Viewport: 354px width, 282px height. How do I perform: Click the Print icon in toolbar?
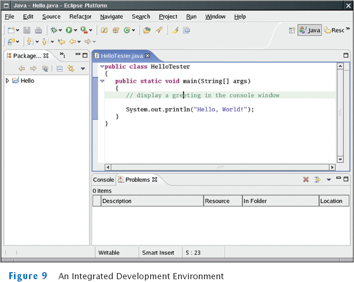(x=38, y=30)
